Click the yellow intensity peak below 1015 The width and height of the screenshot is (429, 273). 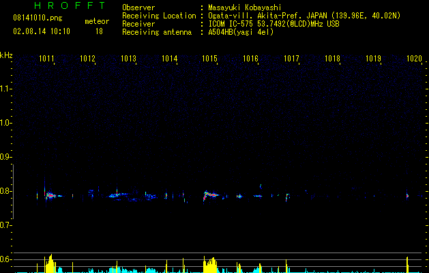(210, 265)
